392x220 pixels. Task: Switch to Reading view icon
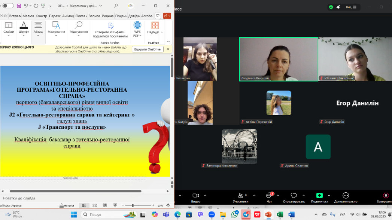[x=105, y=205]
